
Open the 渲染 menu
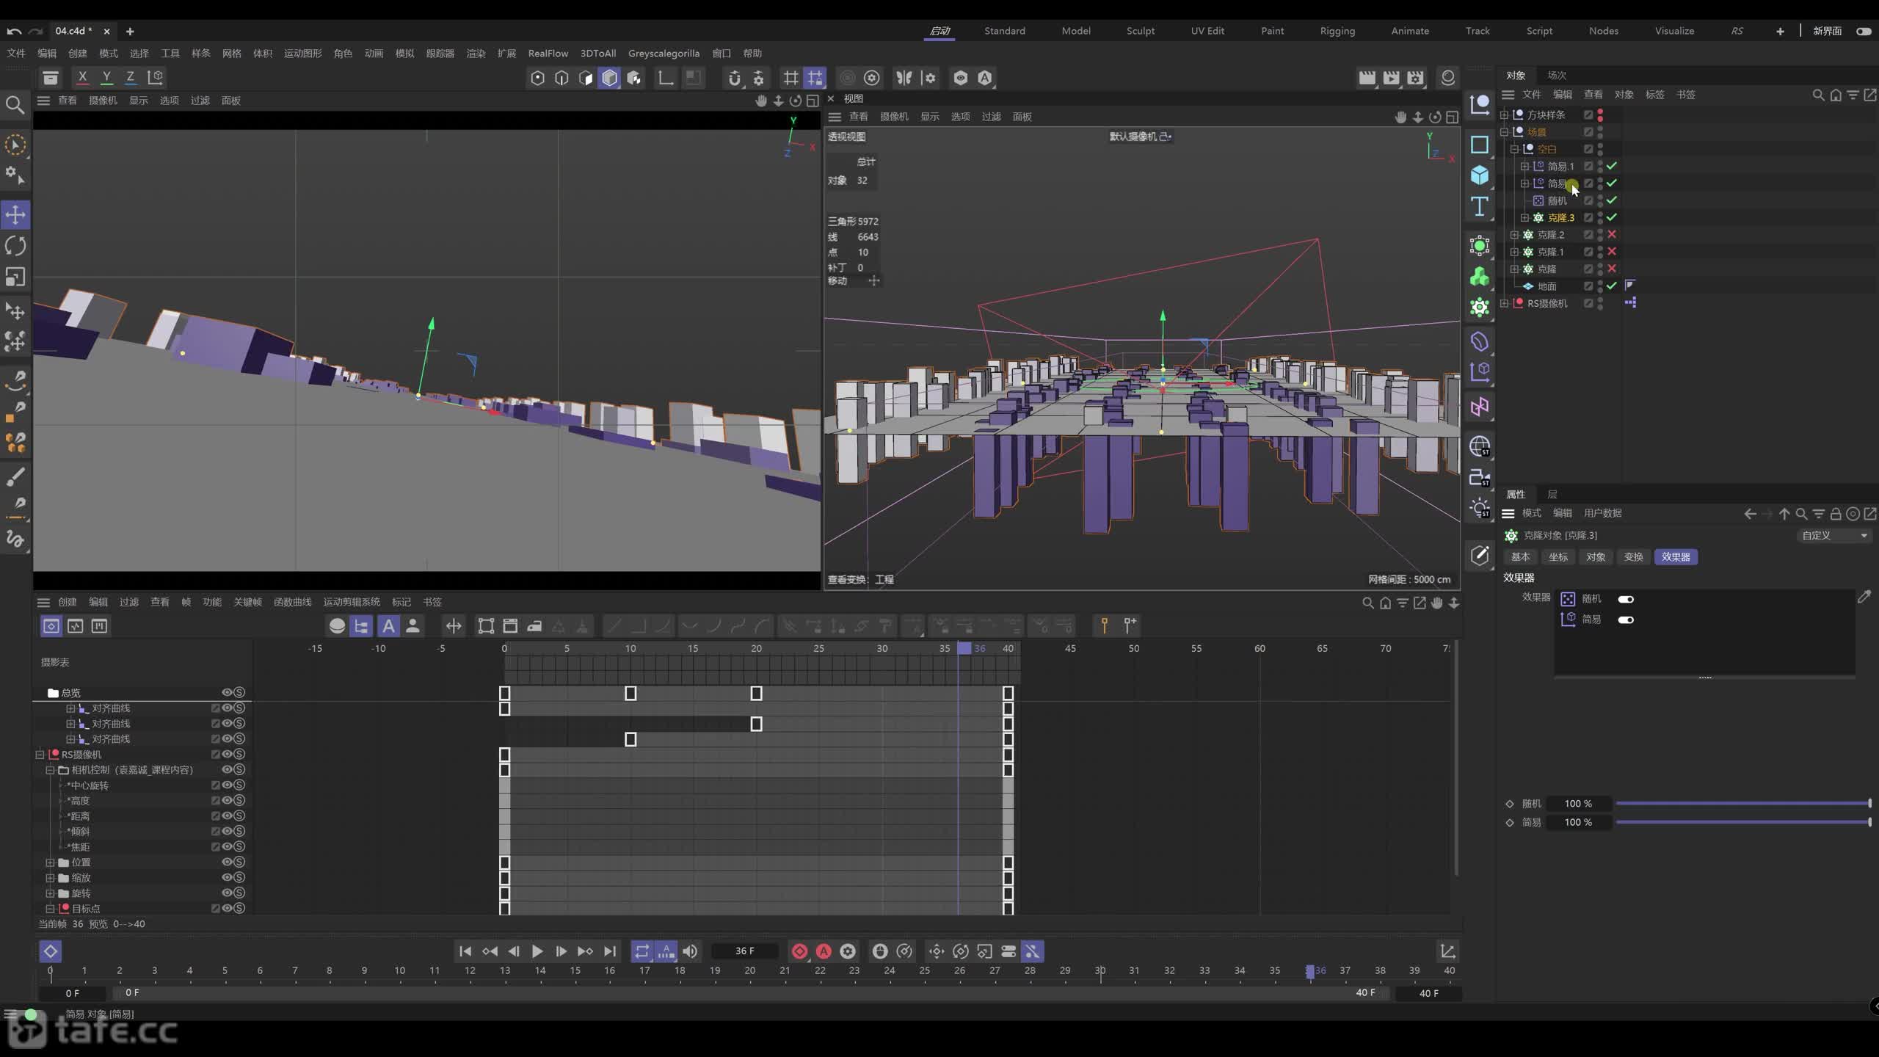(476, 53)
